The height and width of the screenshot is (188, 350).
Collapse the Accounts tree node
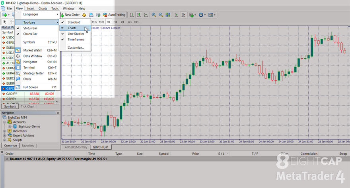coord(4,122)
